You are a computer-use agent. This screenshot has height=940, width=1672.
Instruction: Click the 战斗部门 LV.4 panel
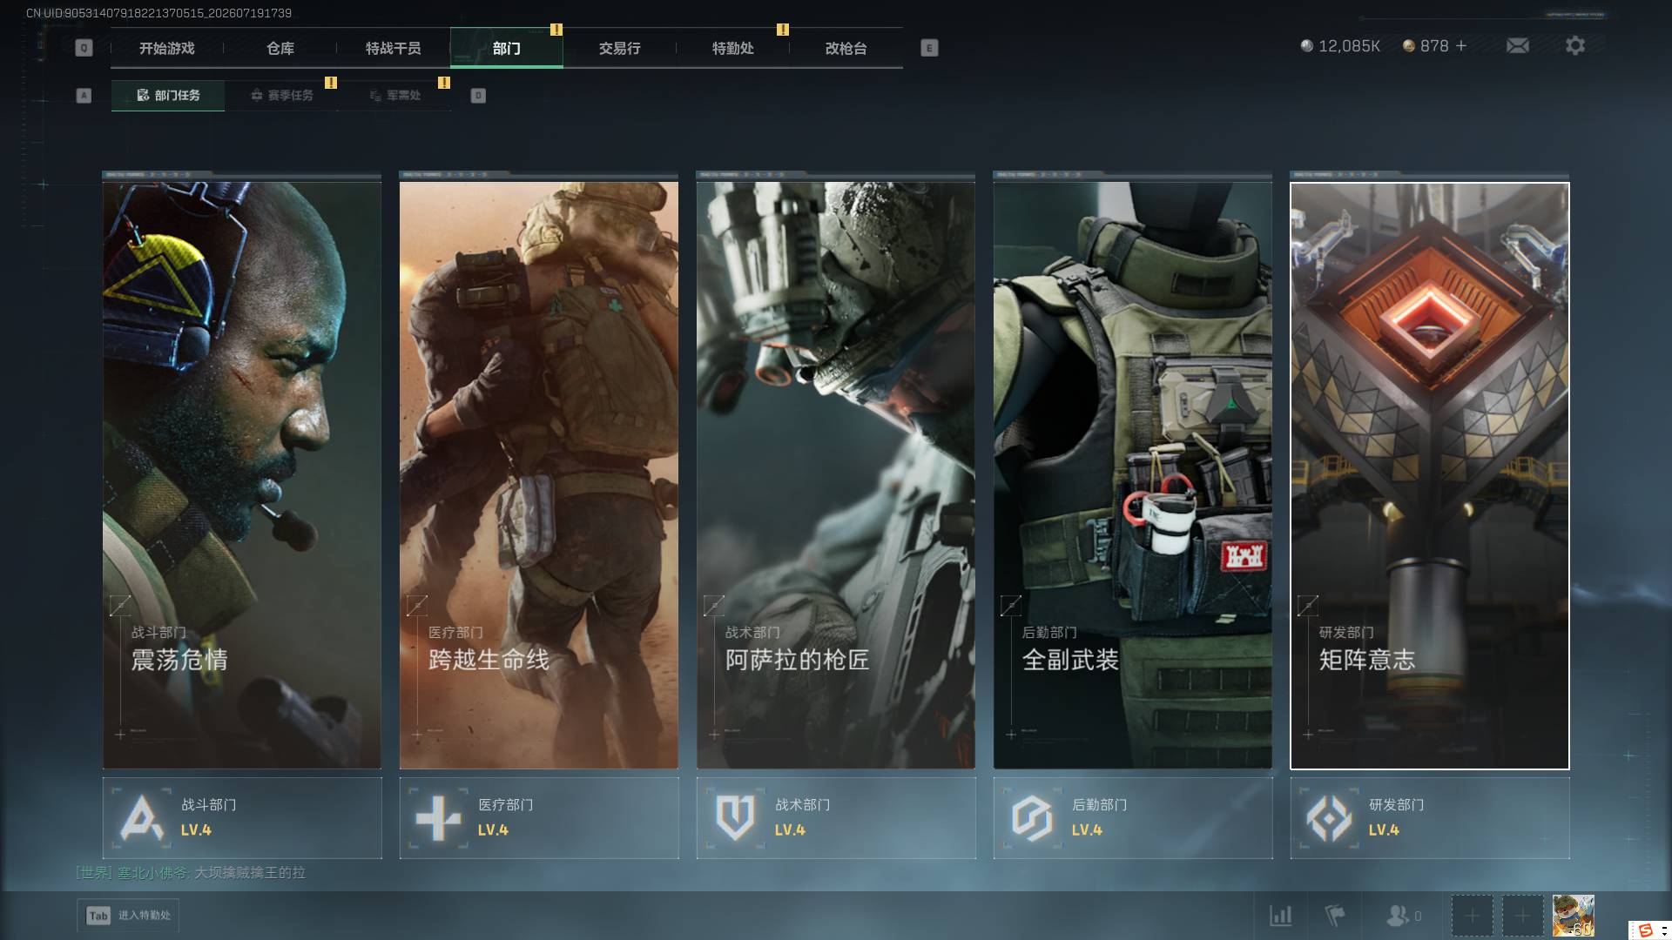click(242, 818)
